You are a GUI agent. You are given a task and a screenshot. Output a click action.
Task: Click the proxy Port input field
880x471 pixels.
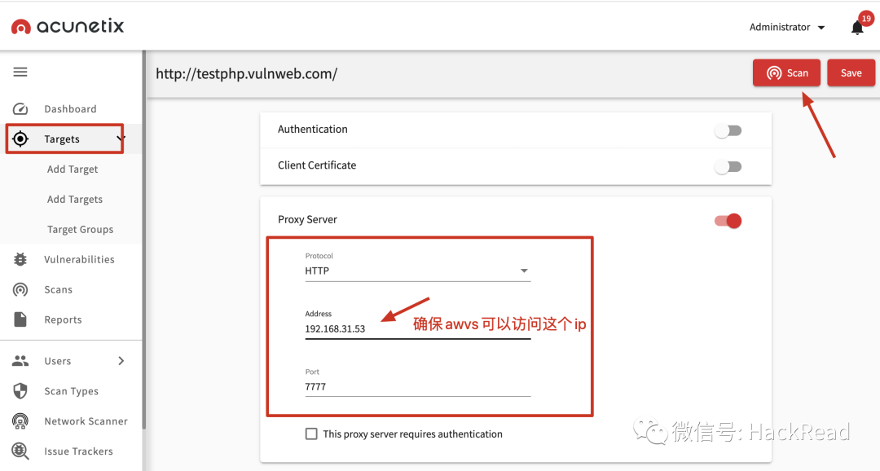[x=417, y=387]
